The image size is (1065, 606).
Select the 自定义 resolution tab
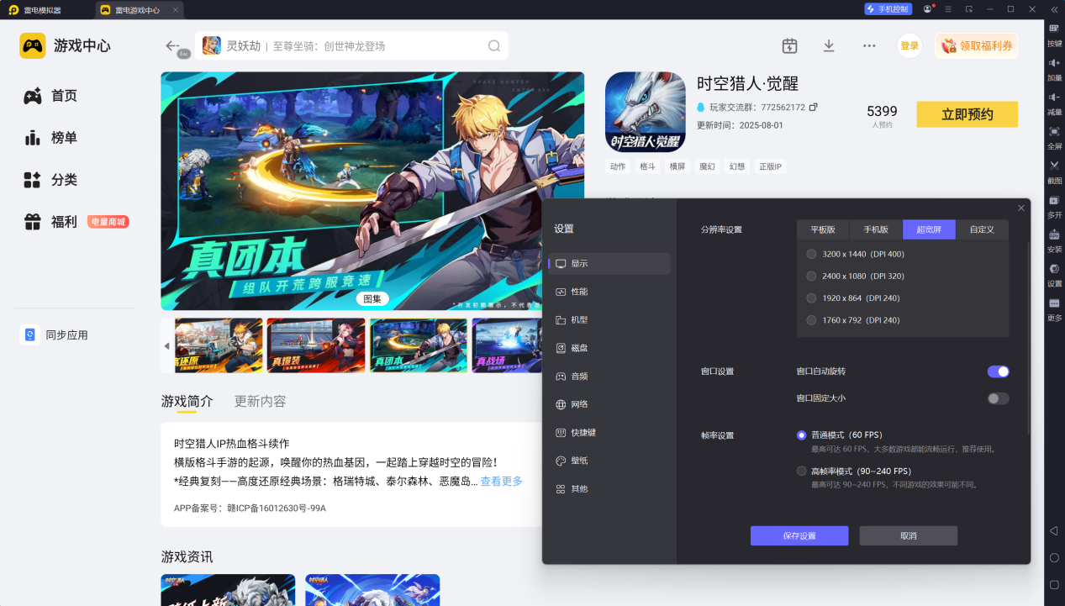coord(982,229)
